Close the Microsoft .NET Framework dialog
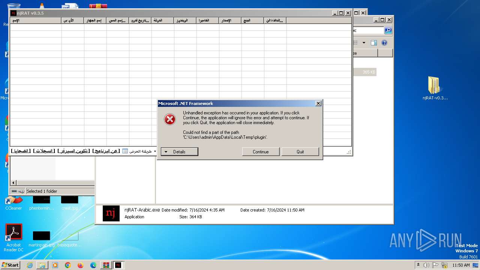The image size is (480, 270). coord(318,103)
